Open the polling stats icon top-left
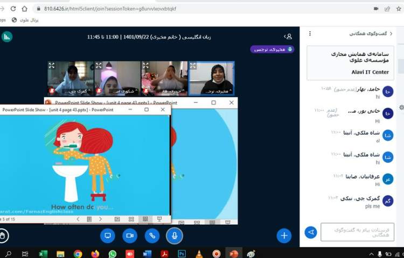Screen dimensions: 404x258 coord(7,37)
